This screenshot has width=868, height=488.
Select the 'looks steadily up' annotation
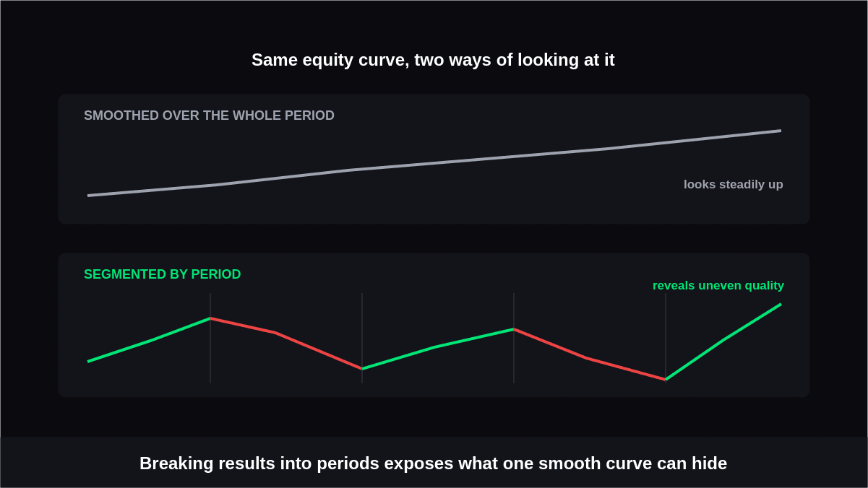733,184
